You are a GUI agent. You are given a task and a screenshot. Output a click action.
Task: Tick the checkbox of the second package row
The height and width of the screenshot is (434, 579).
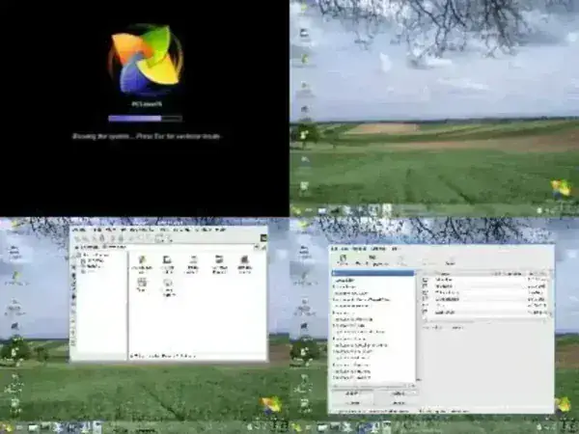pos(426,286)
